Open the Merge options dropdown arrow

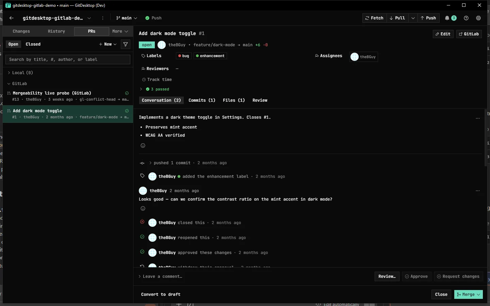pos(479,294)
